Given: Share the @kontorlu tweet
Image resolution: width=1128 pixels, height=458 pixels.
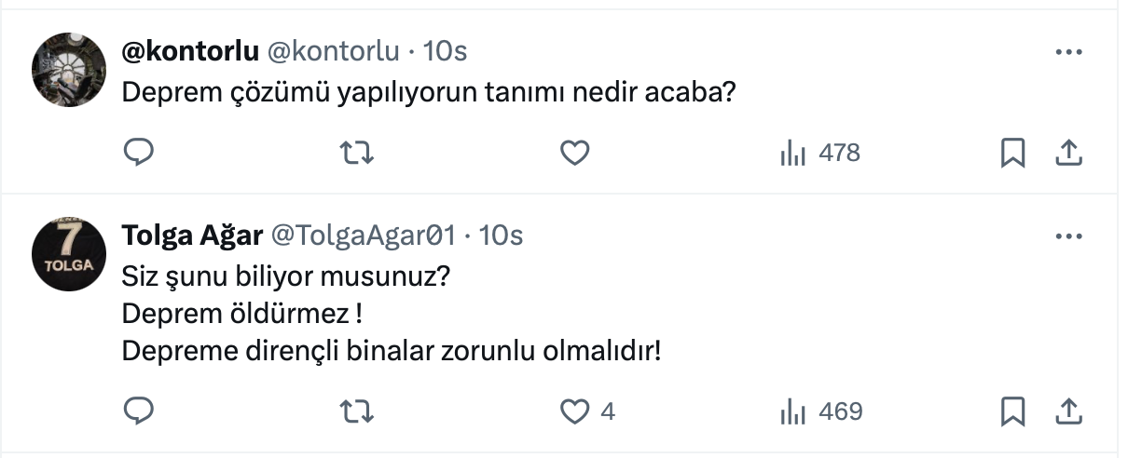Looking at the screenshot, I should [1067, 153].
